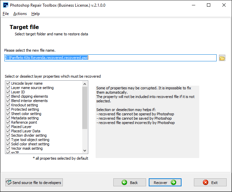
Task: Uncheck Unicode layer name property
Action: [x=8, y=83]
